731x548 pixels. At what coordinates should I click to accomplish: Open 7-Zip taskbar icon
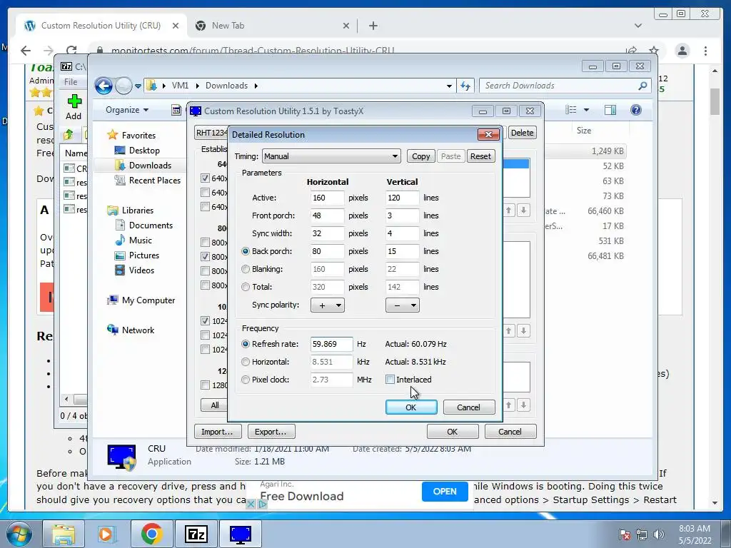point(196,534)
